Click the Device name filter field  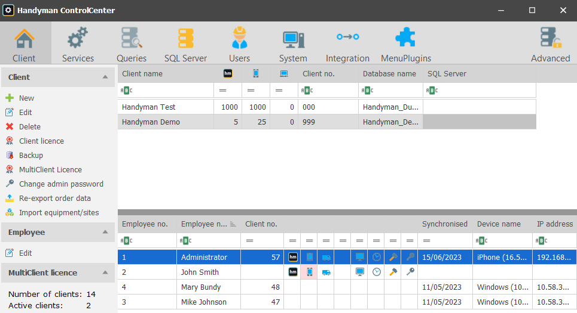click(x=502, y=241)
